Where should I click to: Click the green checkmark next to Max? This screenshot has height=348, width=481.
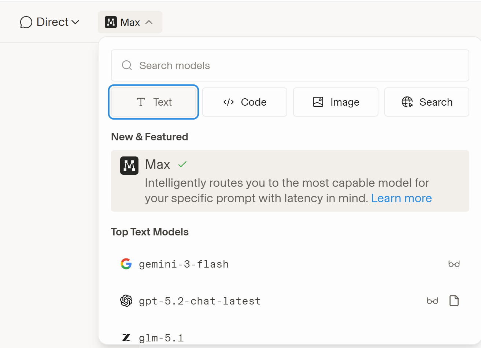click(x=182, y=164)
